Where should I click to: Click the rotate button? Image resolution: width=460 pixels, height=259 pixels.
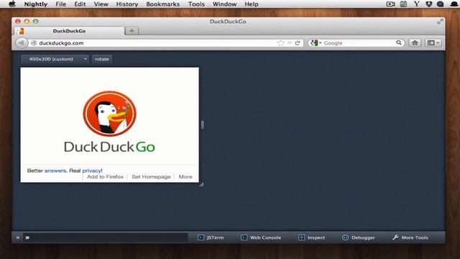[x=102, y=59]
